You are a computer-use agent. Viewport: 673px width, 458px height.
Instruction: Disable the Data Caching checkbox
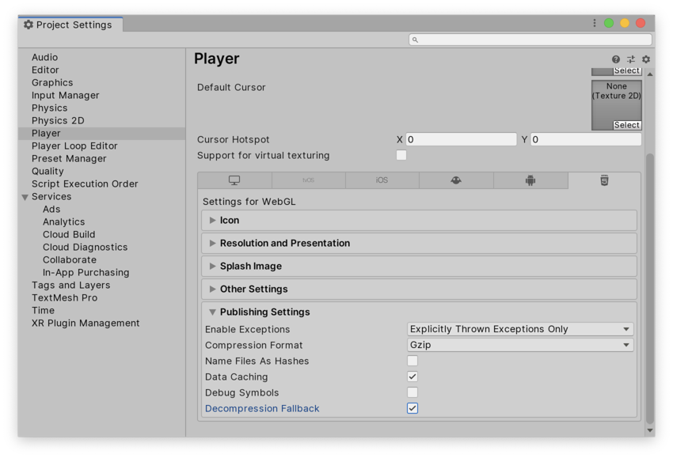coord(412,377)
